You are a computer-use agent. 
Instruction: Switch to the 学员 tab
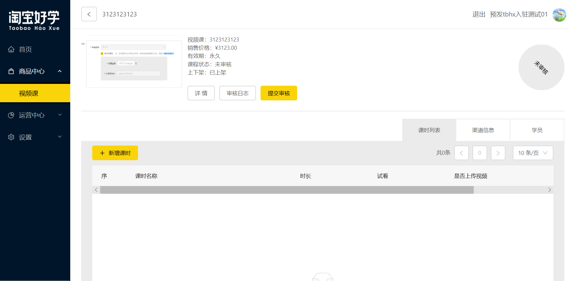[537, 130]
